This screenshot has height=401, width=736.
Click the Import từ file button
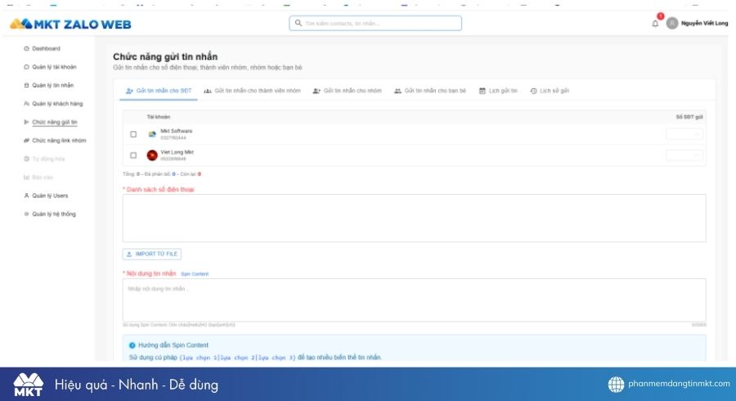pyautogui.click(x=151, y=254)
